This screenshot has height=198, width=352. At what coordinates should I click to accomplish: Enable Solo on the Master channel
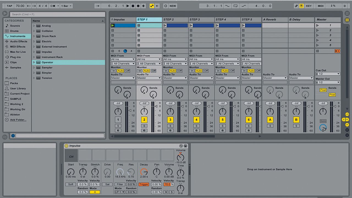click(x=323, y=121)
